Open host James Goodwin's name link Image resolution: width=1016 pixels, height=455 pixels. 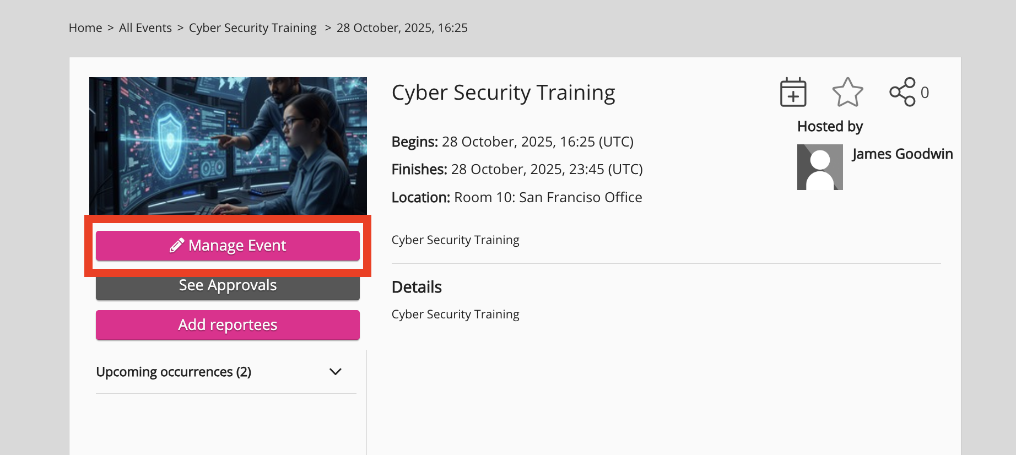tap(902, 154)
